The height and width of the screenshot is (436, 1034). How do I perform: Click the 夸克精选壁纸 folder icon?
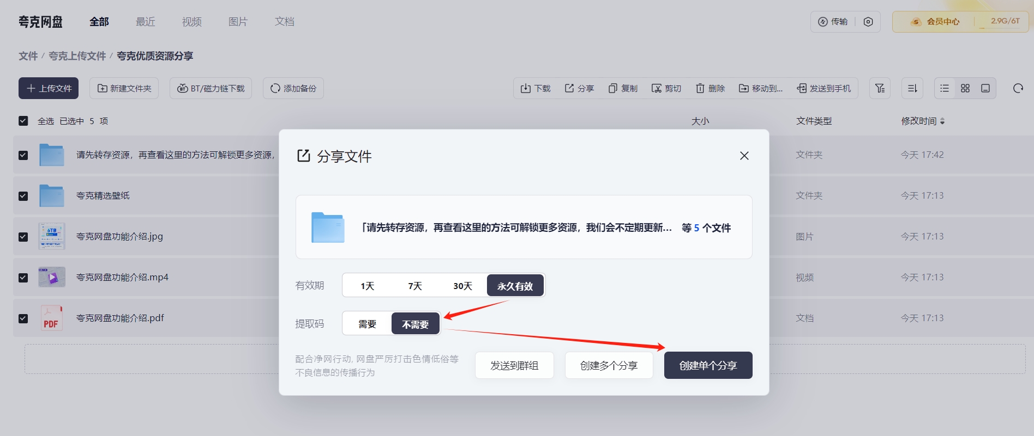[x=52, y=195]
